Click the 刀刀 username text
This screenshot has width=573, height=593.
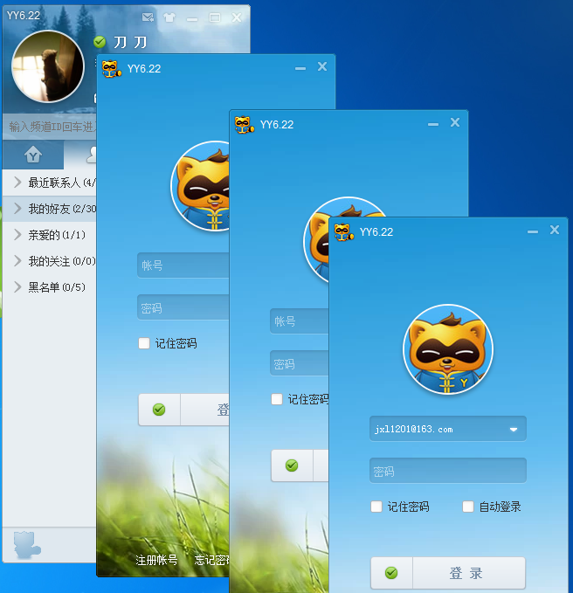130,42
